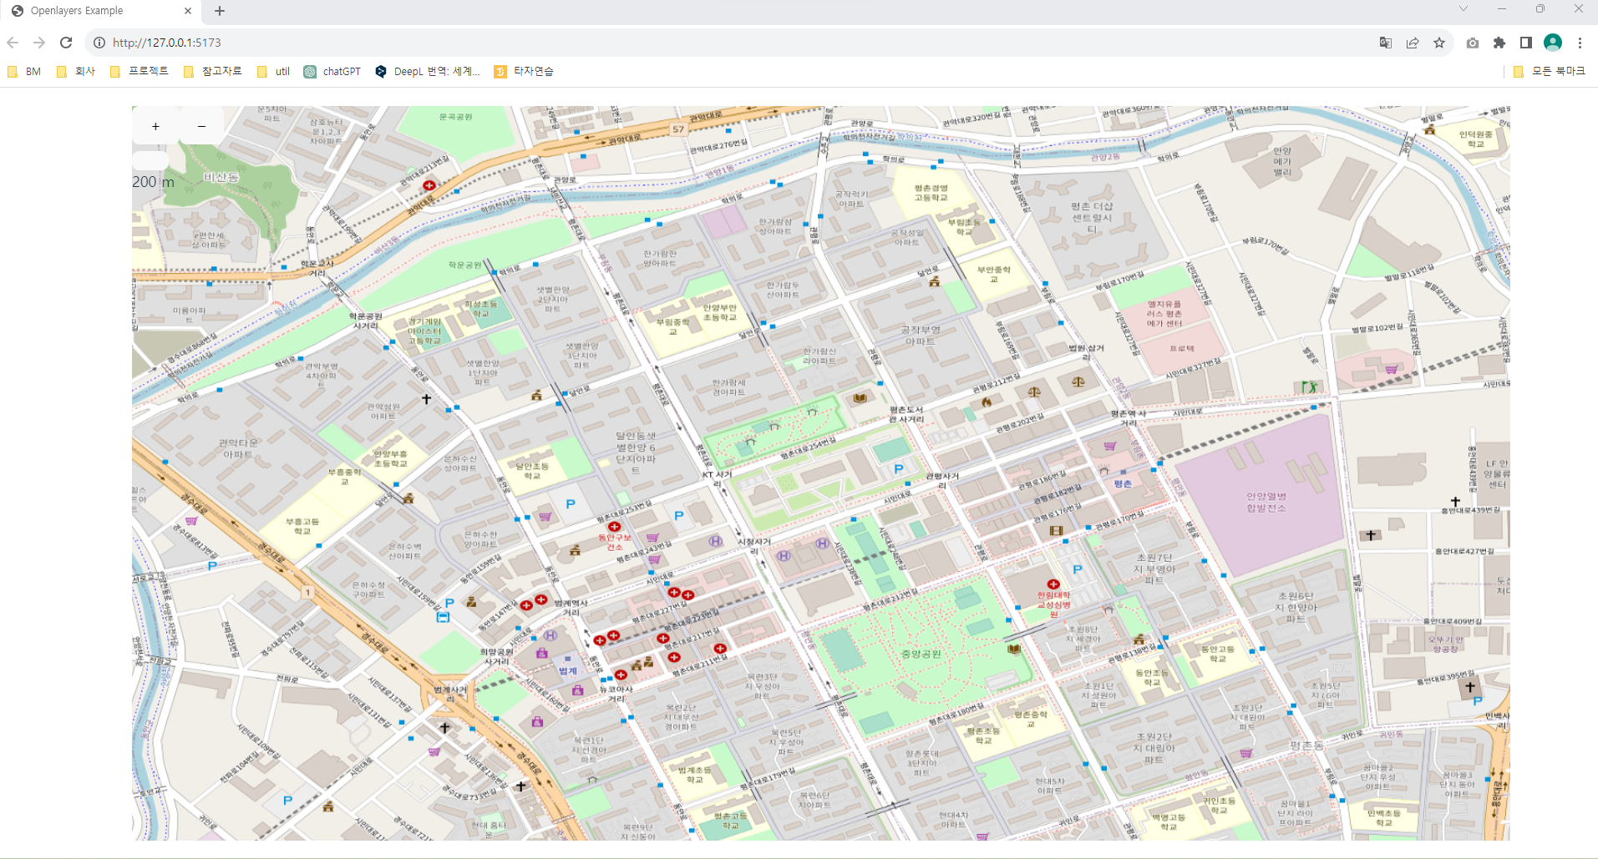1598x859 pixels.
Task: Open Chrome three-dot menu
Action: pos(1580,43)
